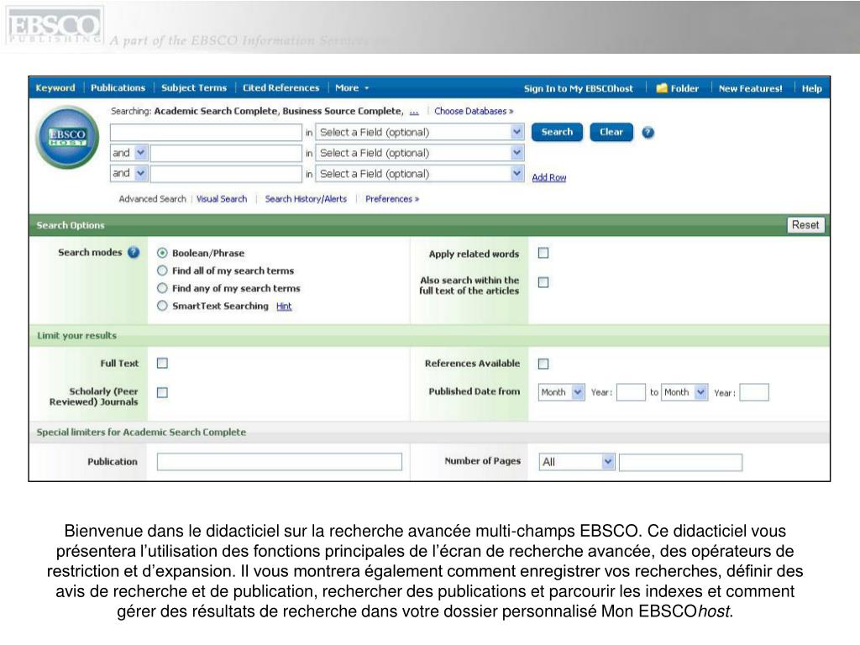
Task: Open second Select a Field dropdown
Action: (x=420, y=153)
